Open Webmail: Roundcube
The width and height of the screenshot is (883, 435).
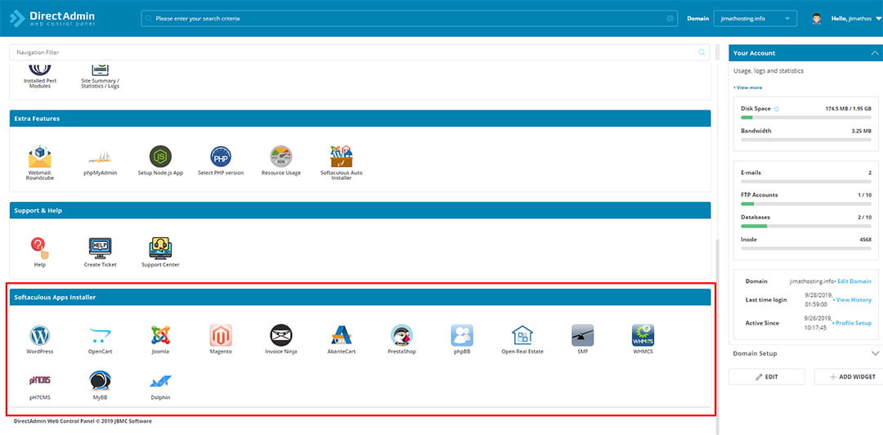(x=39, y=157)
